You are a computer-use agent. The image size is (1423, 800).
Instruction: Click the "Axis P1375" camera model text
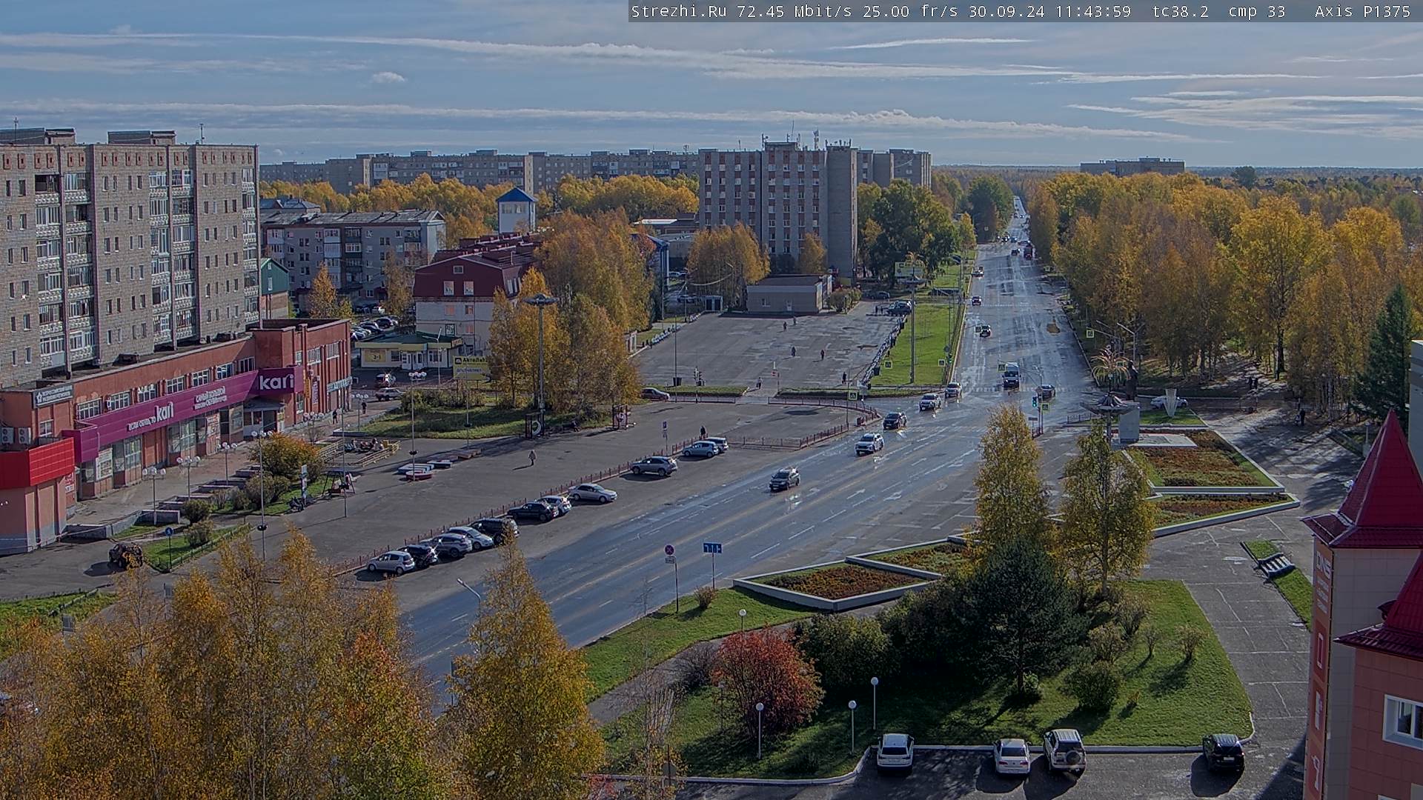point(1363,11)
